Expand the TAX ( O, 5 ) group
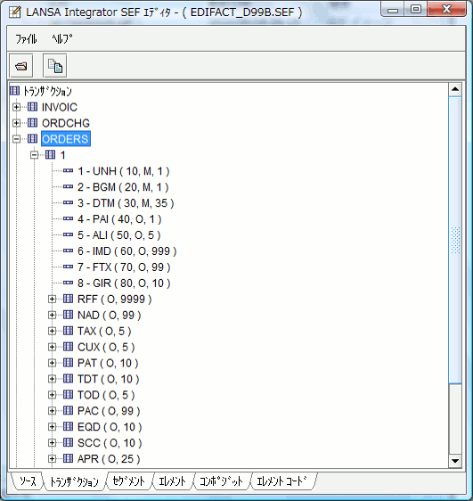This screenshot has height=501, width=473. 52,331
